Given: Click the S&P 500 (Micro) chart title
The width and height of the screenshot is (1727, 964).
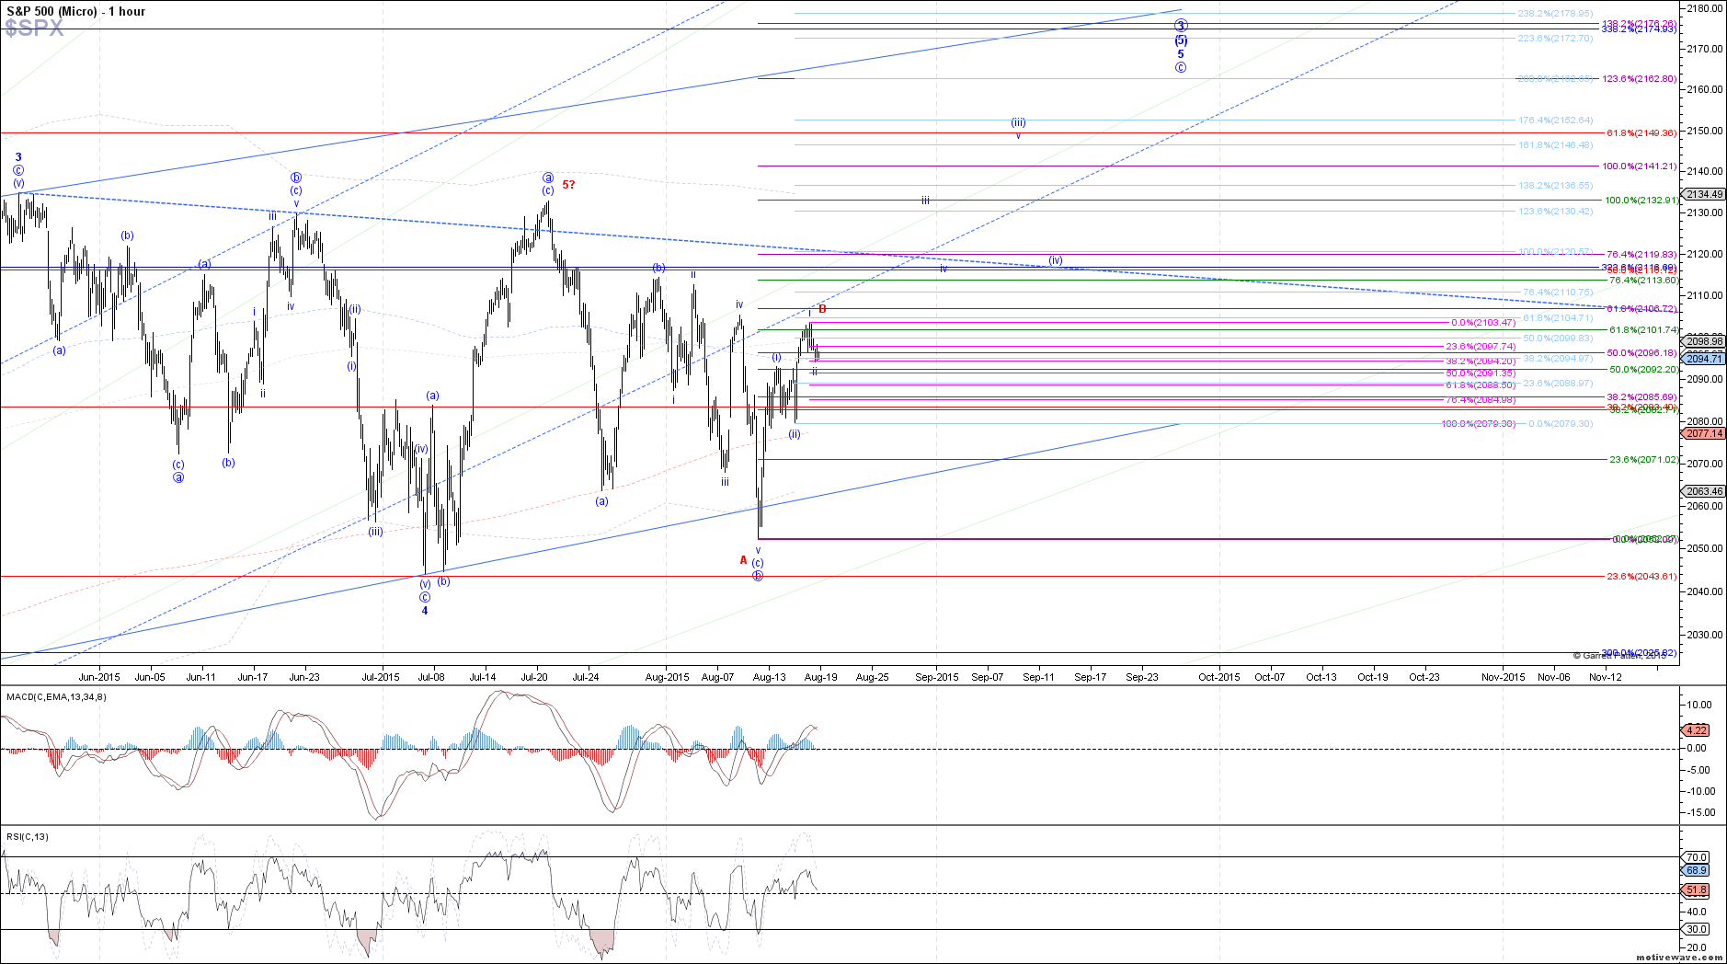Looking at the screenshot, I should tap(75, 11).
